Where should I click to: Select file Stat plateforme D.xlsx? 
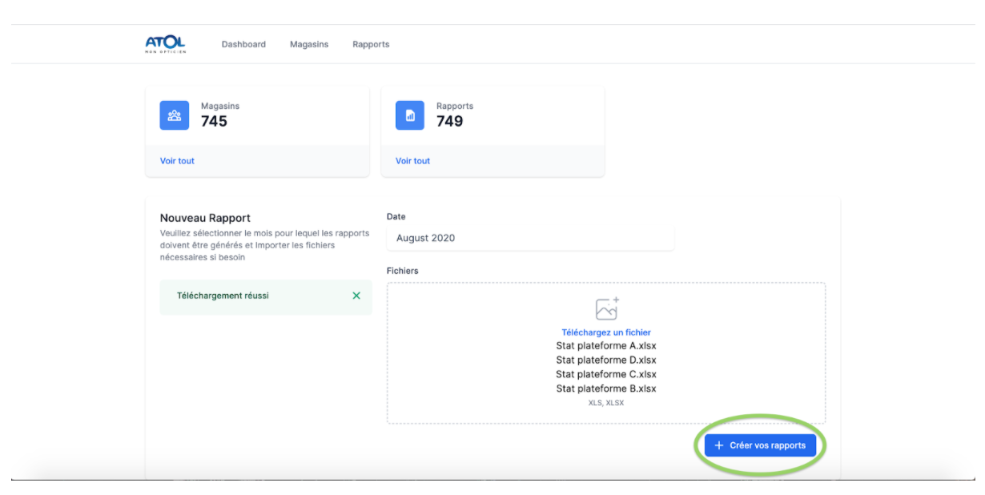(606, 360)
